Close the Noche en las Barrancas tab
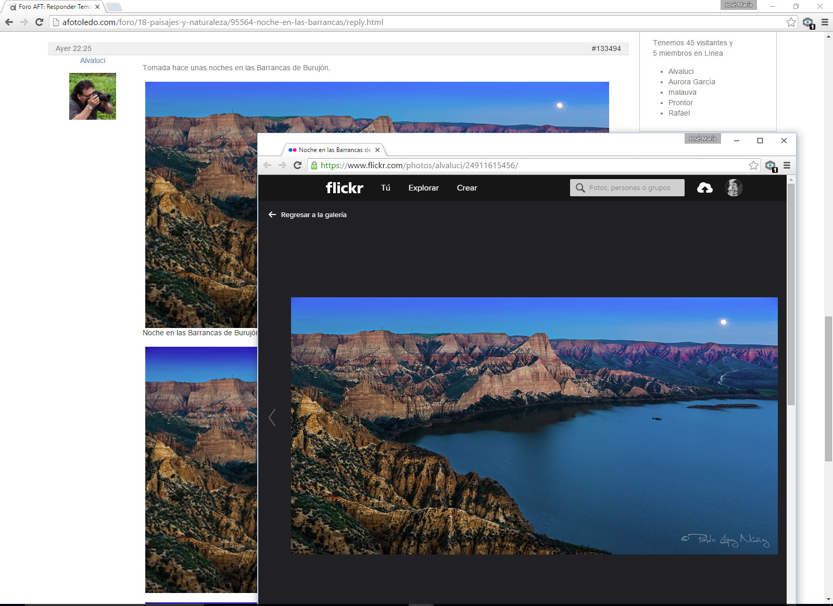This screenshot has height=606, width=833. click(x=377, y=150)
